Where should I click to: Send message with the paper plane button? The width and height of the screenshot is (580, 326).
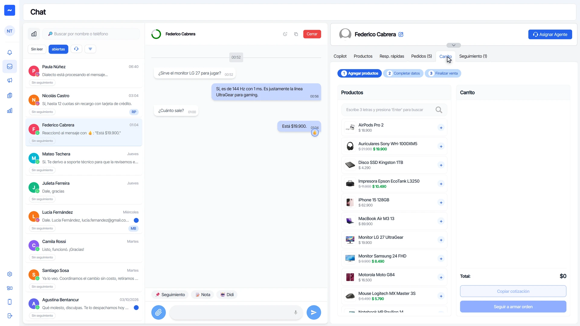[314, 312]
